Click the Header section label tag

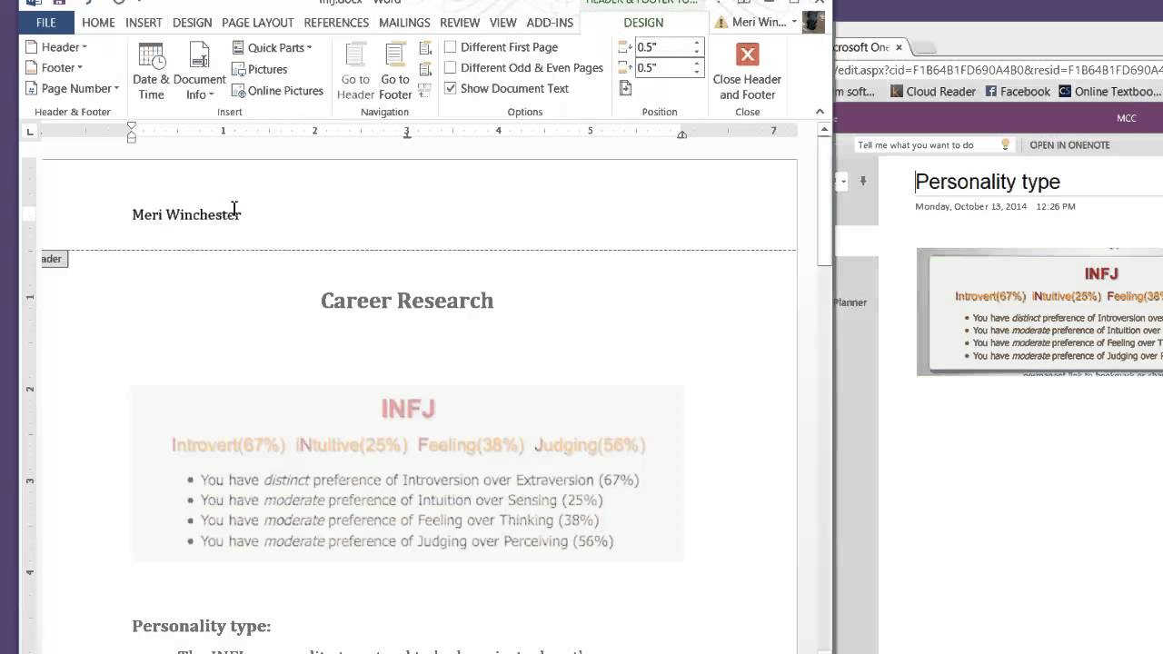(x=54, y=259)
